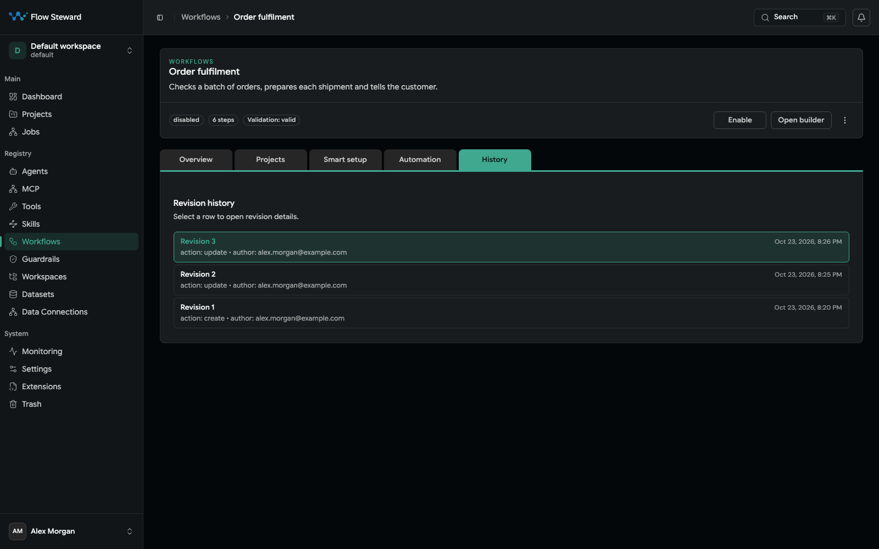879x549 pixels.
Task: Open the Automation tab
Action: tap(420, 160)
